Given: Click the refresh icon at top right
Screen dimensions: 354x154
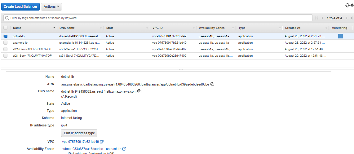Looking at the screenshot, I should (x=347, y=6).
